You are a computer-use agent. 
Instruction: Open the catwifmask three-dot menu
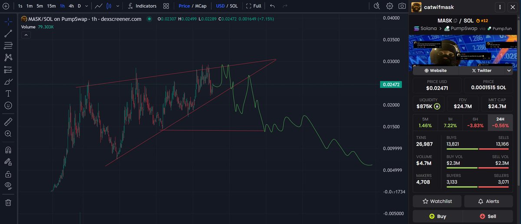click(x=501, y=7)
